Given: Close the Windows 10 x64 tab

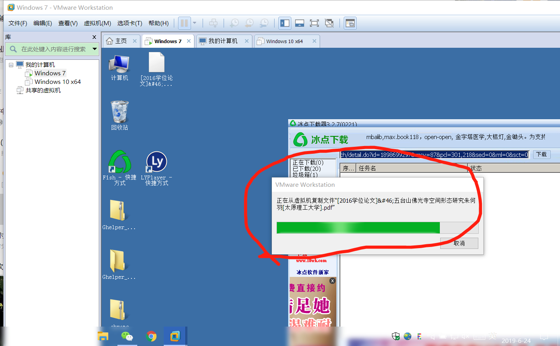Looking at the screenshot, I should (314, 41).
